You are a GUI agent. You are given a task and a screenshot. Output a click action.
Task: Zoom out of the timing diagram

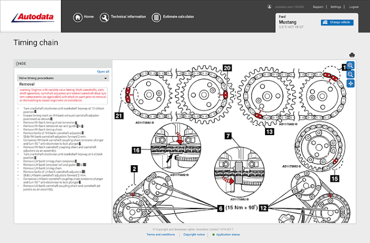(x=351, y=74)
